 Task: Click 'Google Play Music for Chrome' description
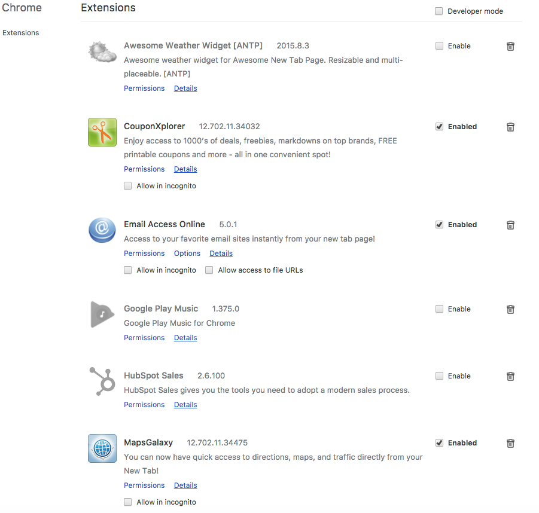(179, 323)
